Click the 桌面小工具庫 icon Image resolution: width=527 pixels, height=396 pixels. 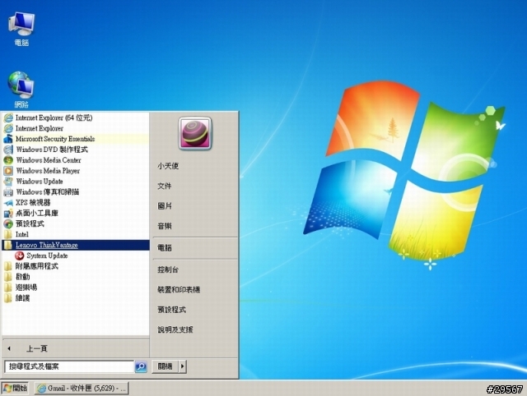coord(8,214)
